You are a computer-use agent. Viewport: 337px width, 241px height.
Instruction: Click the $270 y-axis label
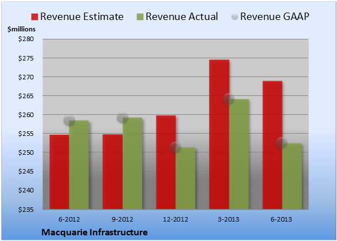click(26, 77)
